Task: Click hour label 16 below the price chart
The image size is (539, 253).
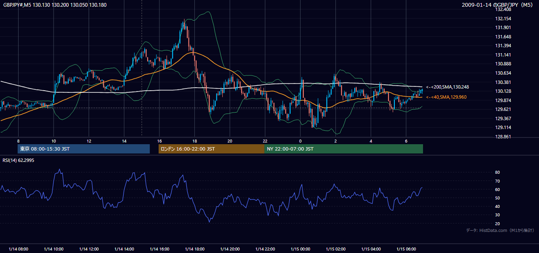Action: click(x=159, y=141)
